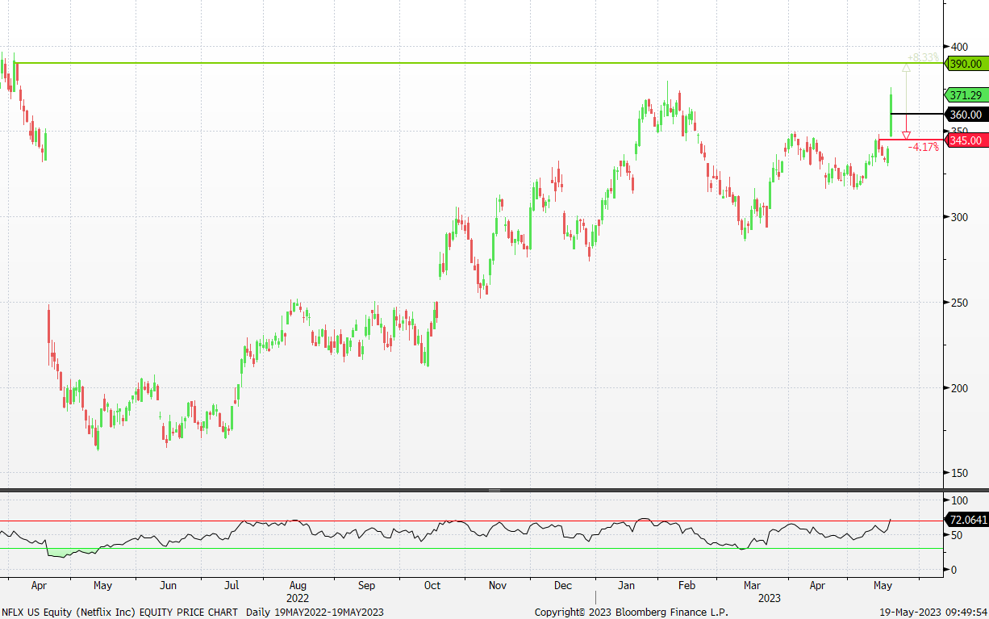Viewport: 989px width, 619px height.
Task: Select the 371.29 last price label
Action: (x=966, y=95)
